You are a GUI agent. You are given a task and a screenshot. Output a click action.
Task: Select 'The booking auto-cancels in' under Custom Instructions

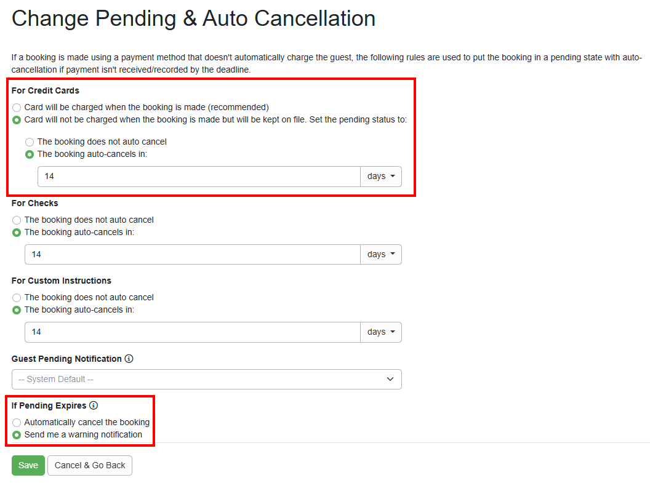(x=17, y=309)
